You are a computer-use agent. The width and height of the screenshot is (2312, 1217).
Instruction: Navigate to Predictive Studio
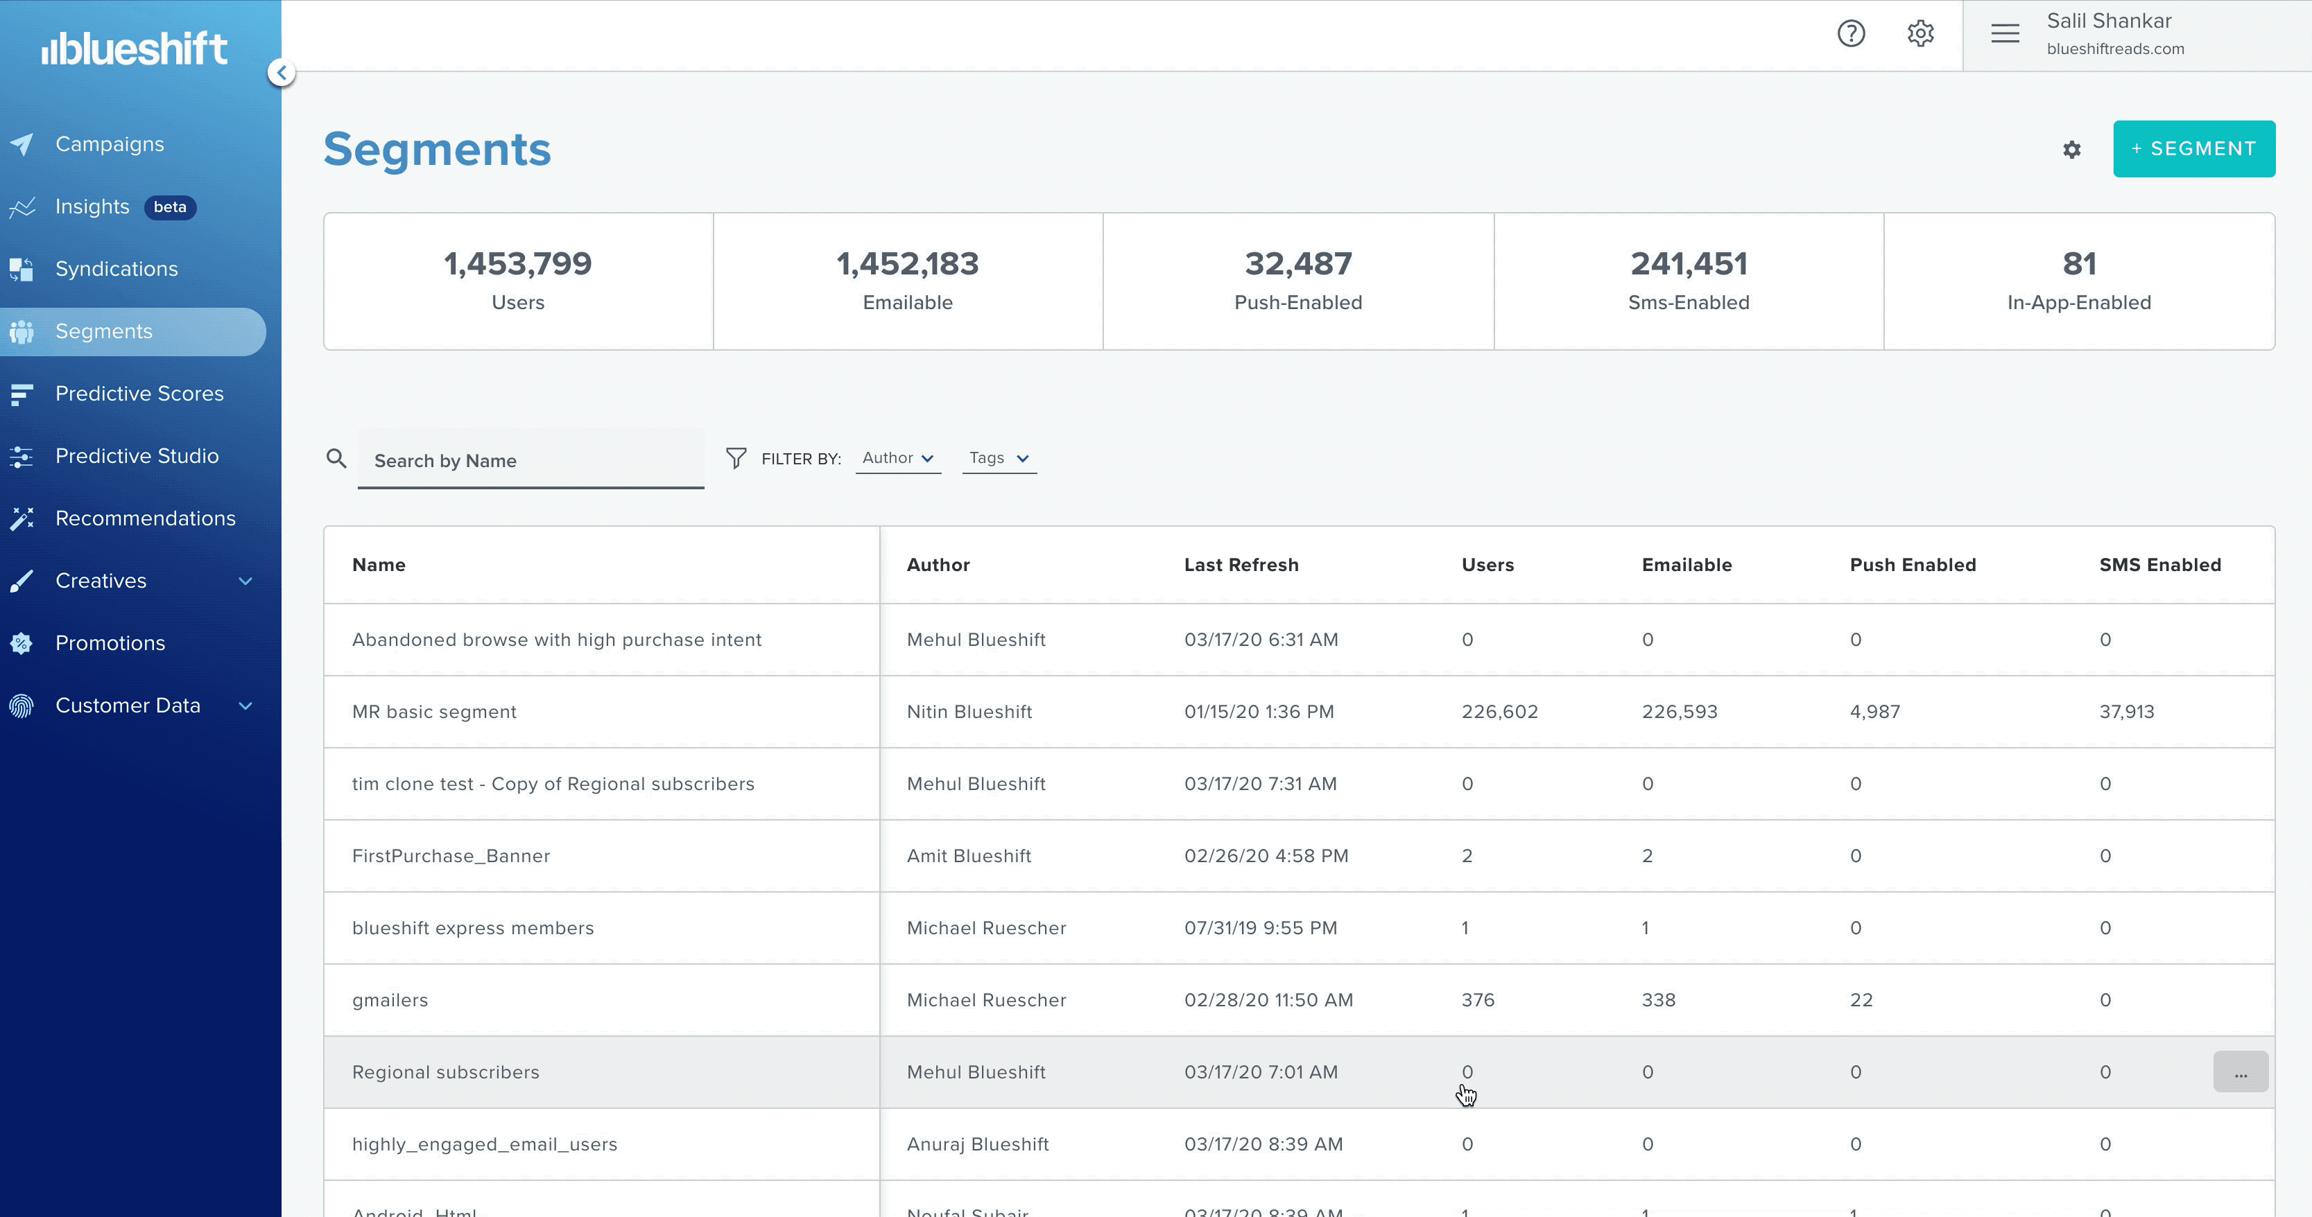(137, 457)
